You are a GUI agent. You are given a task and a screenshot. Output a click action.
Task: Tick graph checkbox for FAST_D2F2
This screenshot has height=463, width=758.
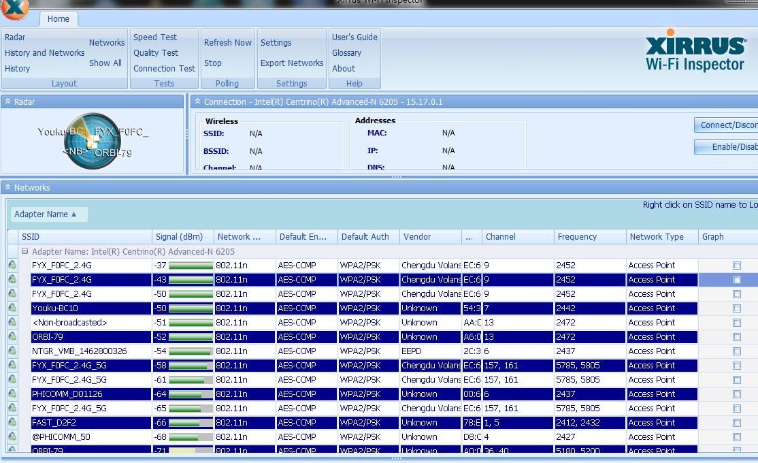coord(737,423)
